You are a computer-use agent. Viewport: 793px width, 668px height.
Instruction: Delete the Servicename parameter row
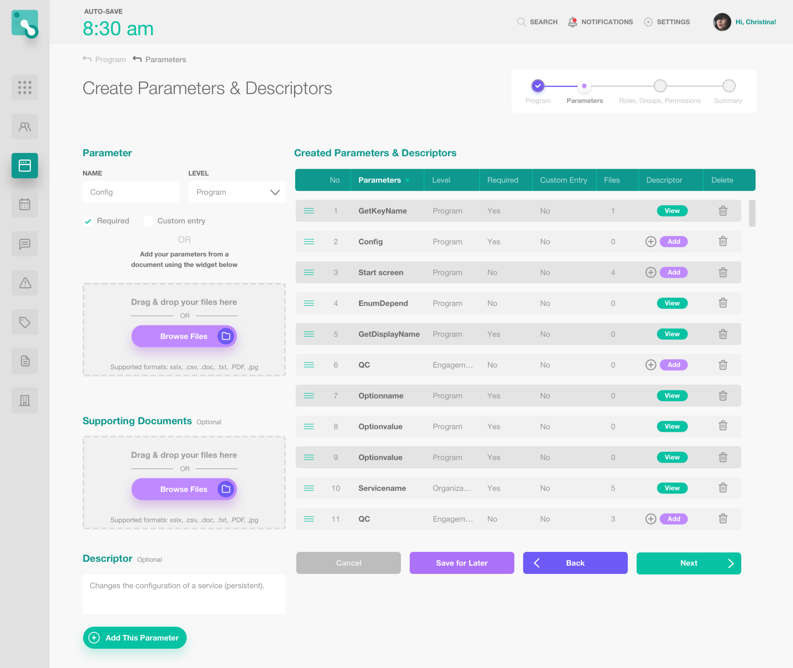723,488
